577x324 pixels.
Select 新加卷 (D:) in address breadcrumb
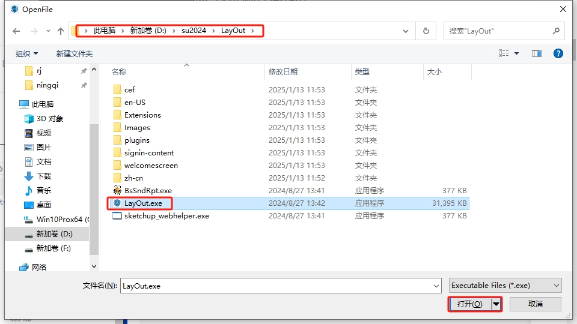click(148, 31)
